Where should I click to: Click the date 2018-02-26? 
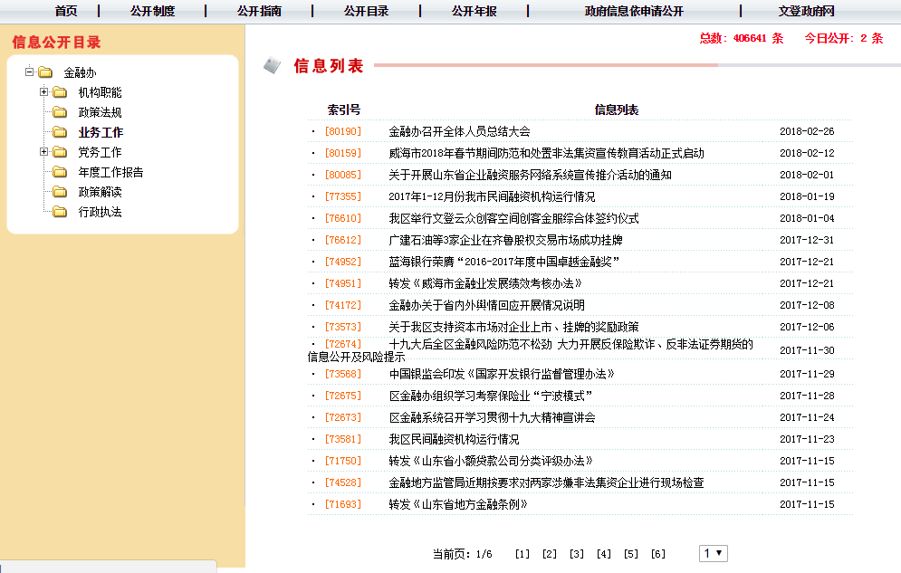[x=807, y=131]
